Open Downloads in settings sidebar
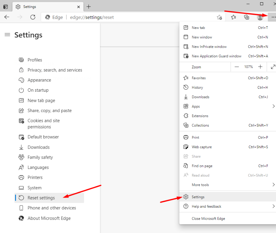Image resolution: width=276 pixels, height=233 pixels. pos(49,147)
